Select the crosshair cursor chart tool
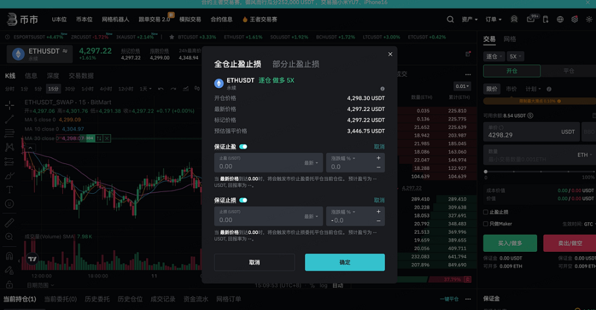596x310 pixels. point(10,105)
